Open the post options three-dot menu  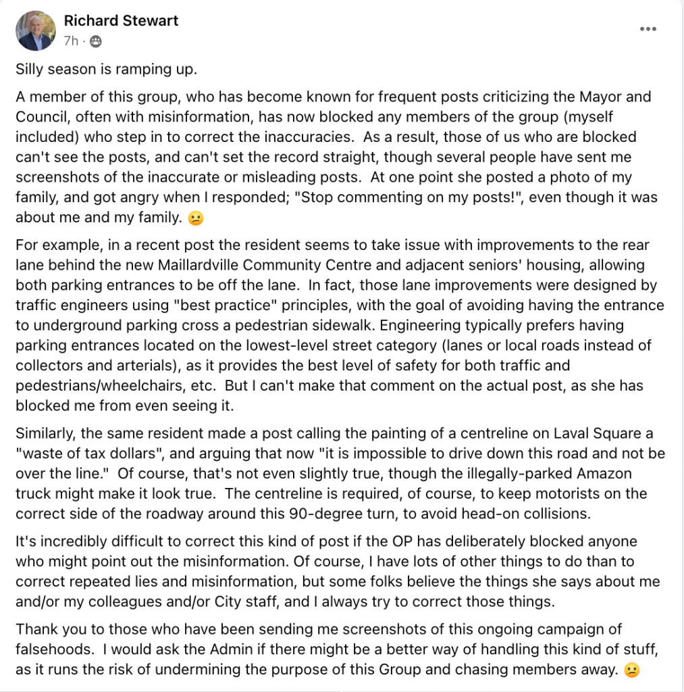(648, 29)
